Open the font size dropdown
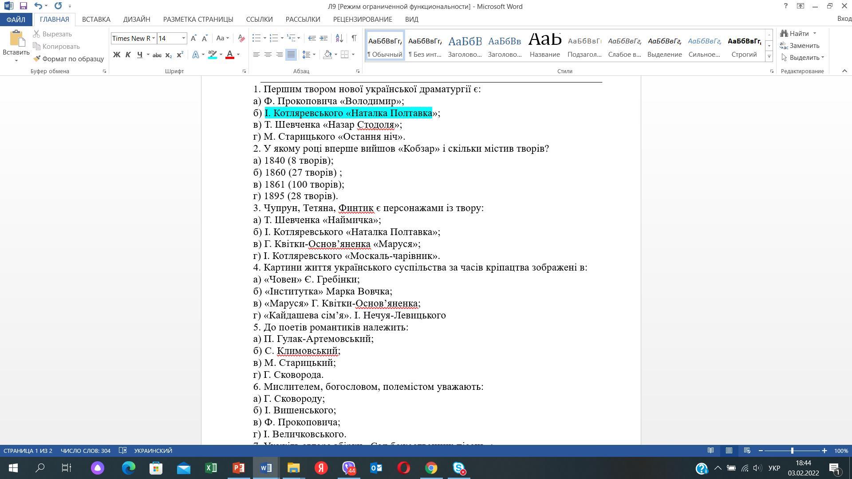 tap(183, 38)
